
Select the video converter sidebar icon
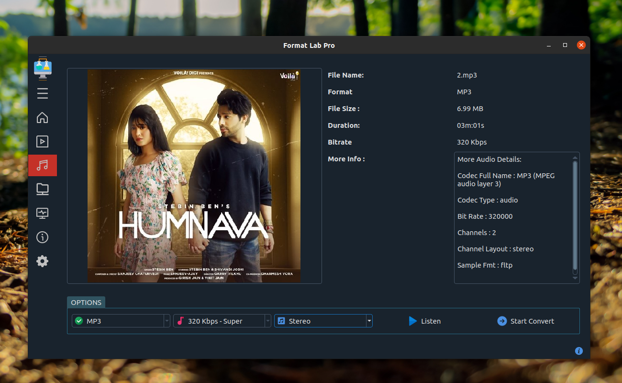tap(42, 141)
